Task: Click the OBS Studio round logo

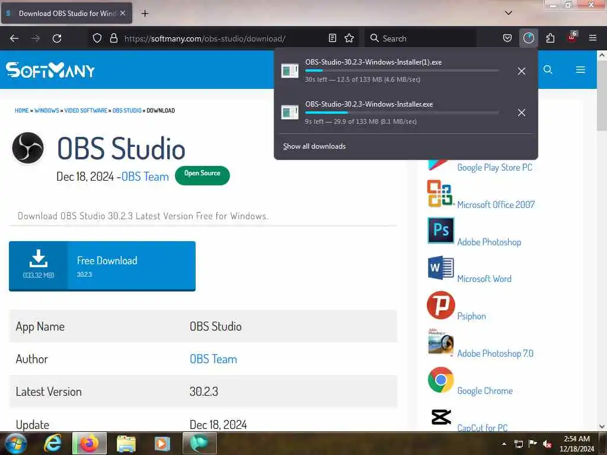Action: tap(28, 148)
